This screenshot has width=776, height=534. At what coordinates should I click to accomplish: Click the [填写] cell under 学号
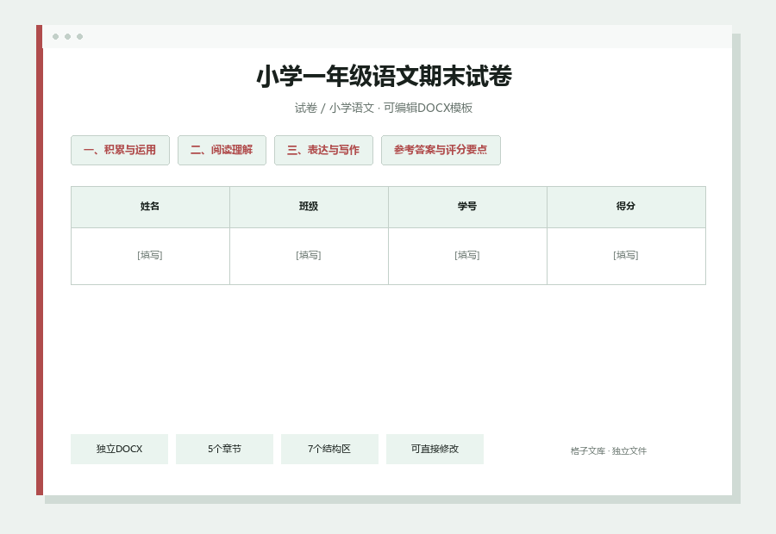467,256
